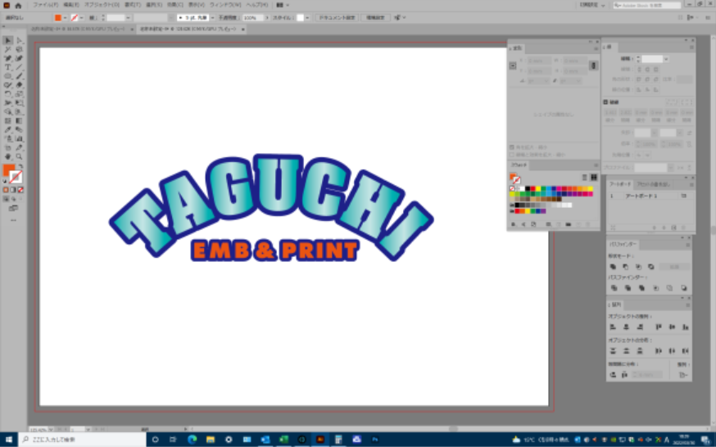Open workspace switcher dropdown at top right
Screen dimensions: 716x447
coord(592,6)
